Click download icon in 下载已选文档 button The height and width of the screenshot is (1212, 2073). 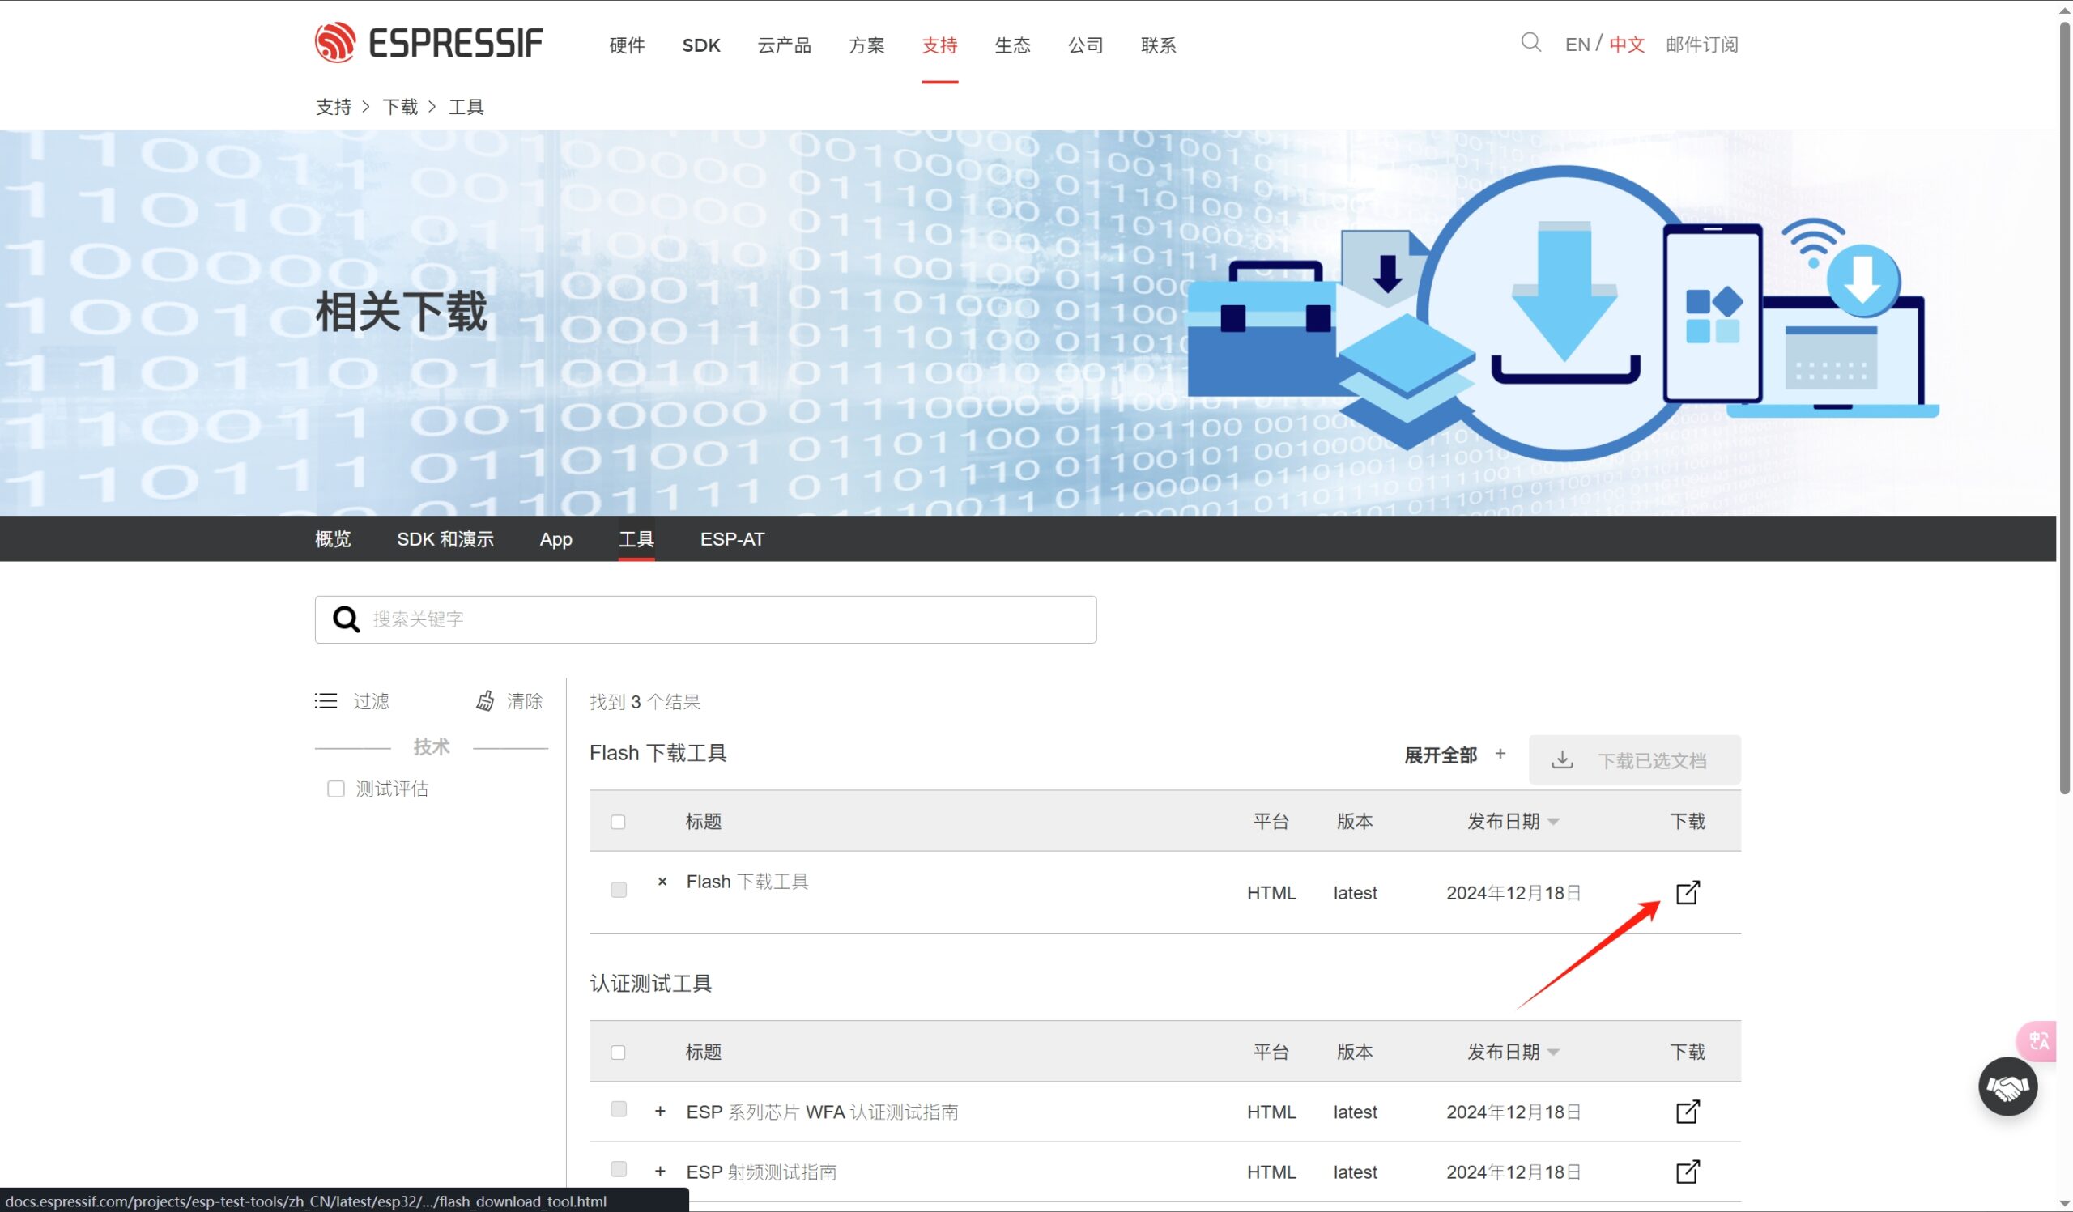(1561, 760)
